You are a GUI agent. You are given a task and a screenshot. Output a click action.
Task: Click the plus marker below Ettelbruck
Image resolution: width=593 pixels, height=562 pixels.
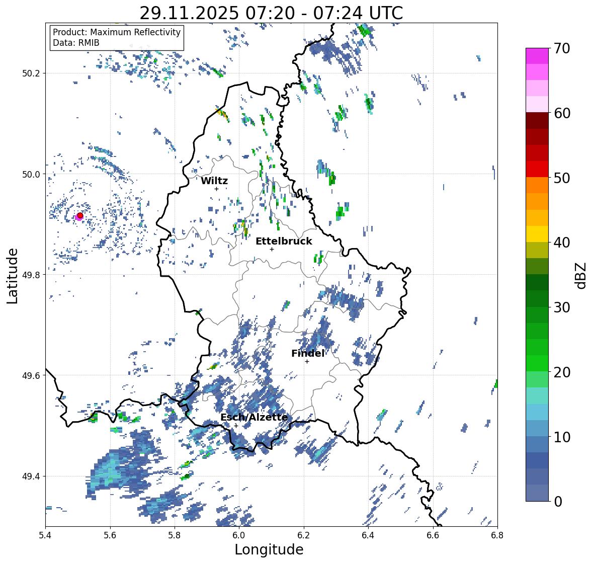pos(272,249)
